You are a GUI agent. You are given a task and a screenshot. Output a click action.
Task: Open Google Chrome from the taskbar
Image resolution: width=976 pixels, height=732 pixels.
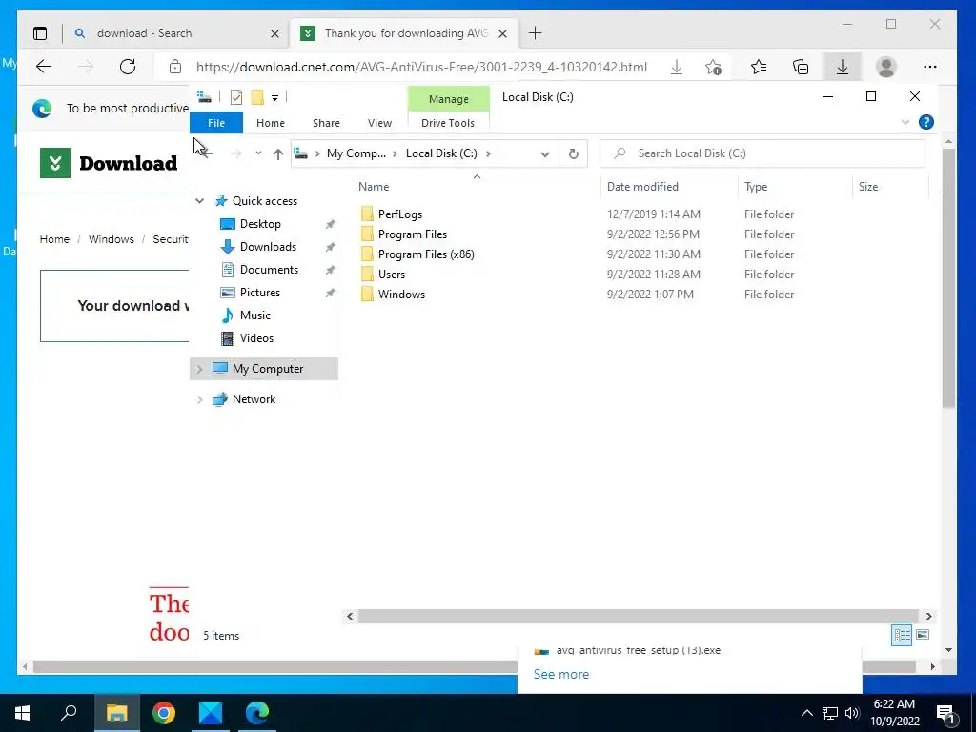164,713
